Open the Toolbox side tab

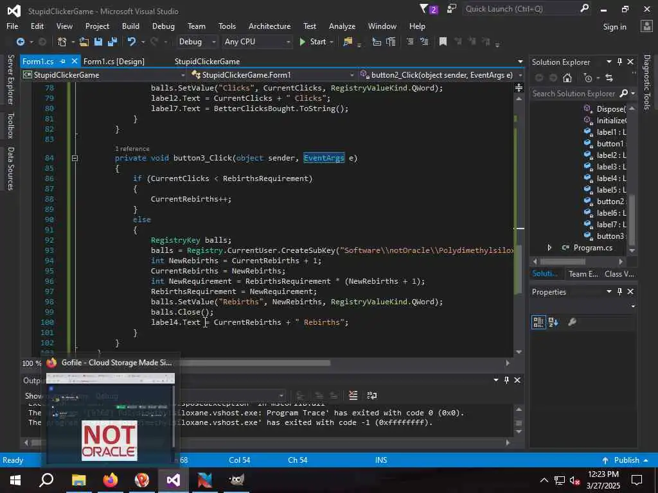click(11, 125)
